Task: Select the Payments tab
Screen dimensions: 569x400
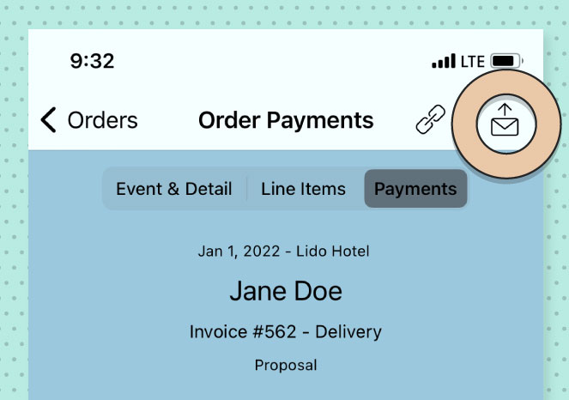Action: [415, 189]
